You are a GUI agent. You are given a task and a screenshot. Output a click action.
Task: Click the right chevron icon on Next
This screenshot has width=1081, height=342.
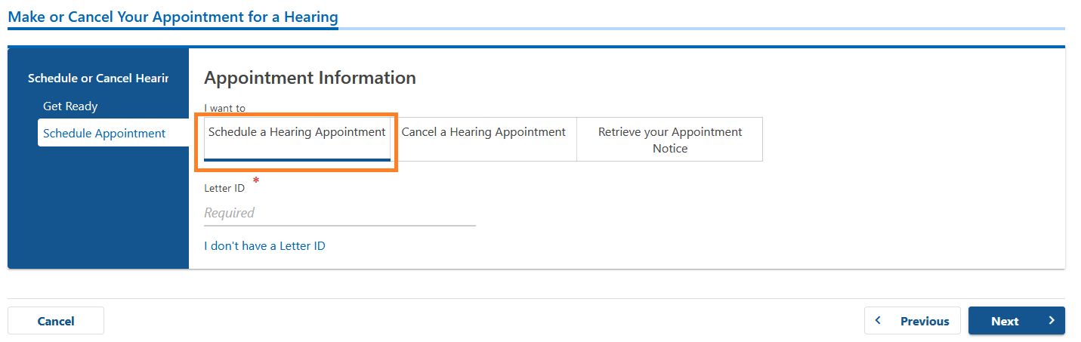1052,320
